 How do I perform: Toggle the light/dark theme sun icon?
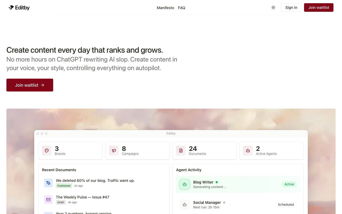coord(273,7)
